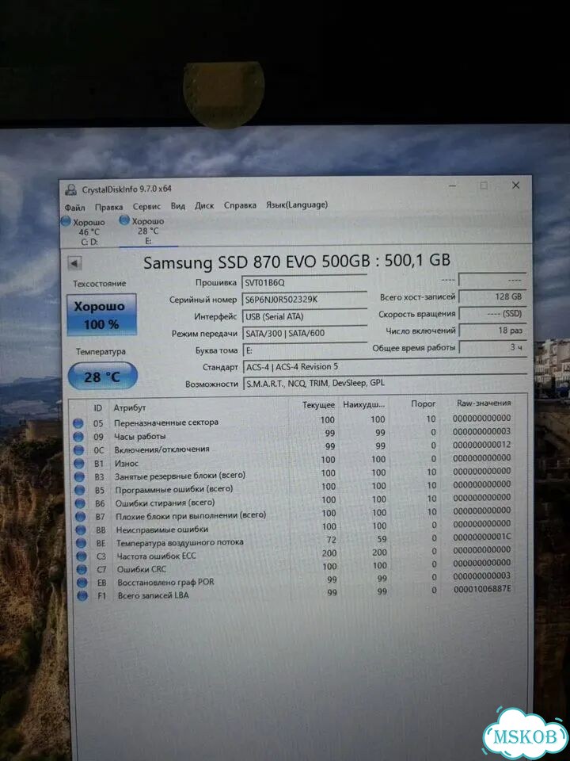Open the Диск menu
Viewport: 570px width, 761px height.
tap(204, 205)
